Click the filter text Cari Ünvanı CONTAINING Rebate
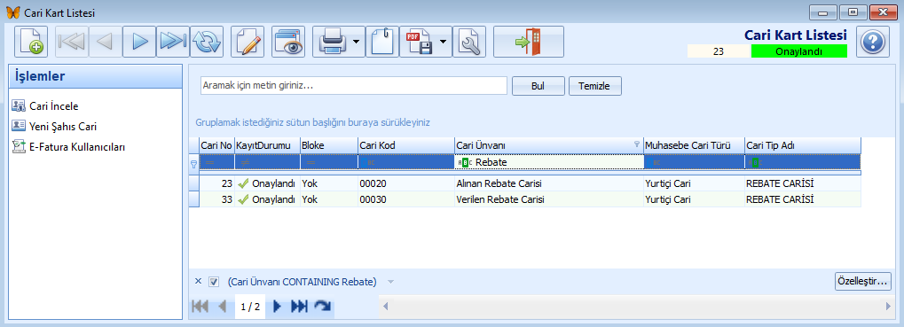 click(303, 282)
